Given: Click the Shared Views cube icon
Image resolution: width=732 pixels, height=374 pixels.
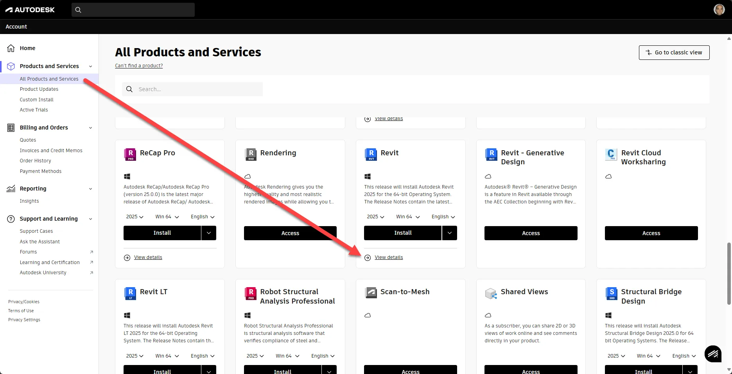Looking at the screenshot, I should point(491,293).
